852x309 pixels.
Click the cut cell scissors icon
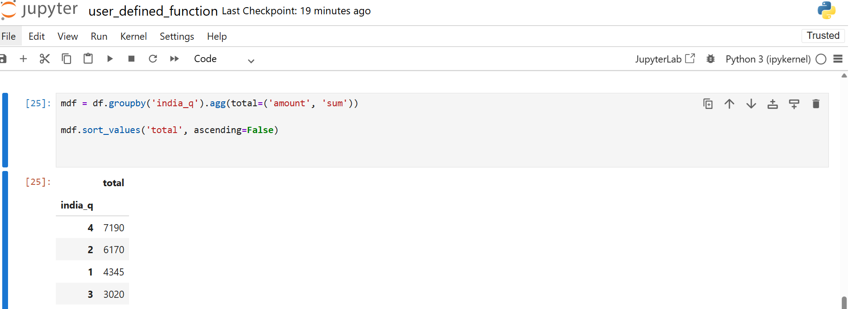pyautogui.click(x=45, y=59)
